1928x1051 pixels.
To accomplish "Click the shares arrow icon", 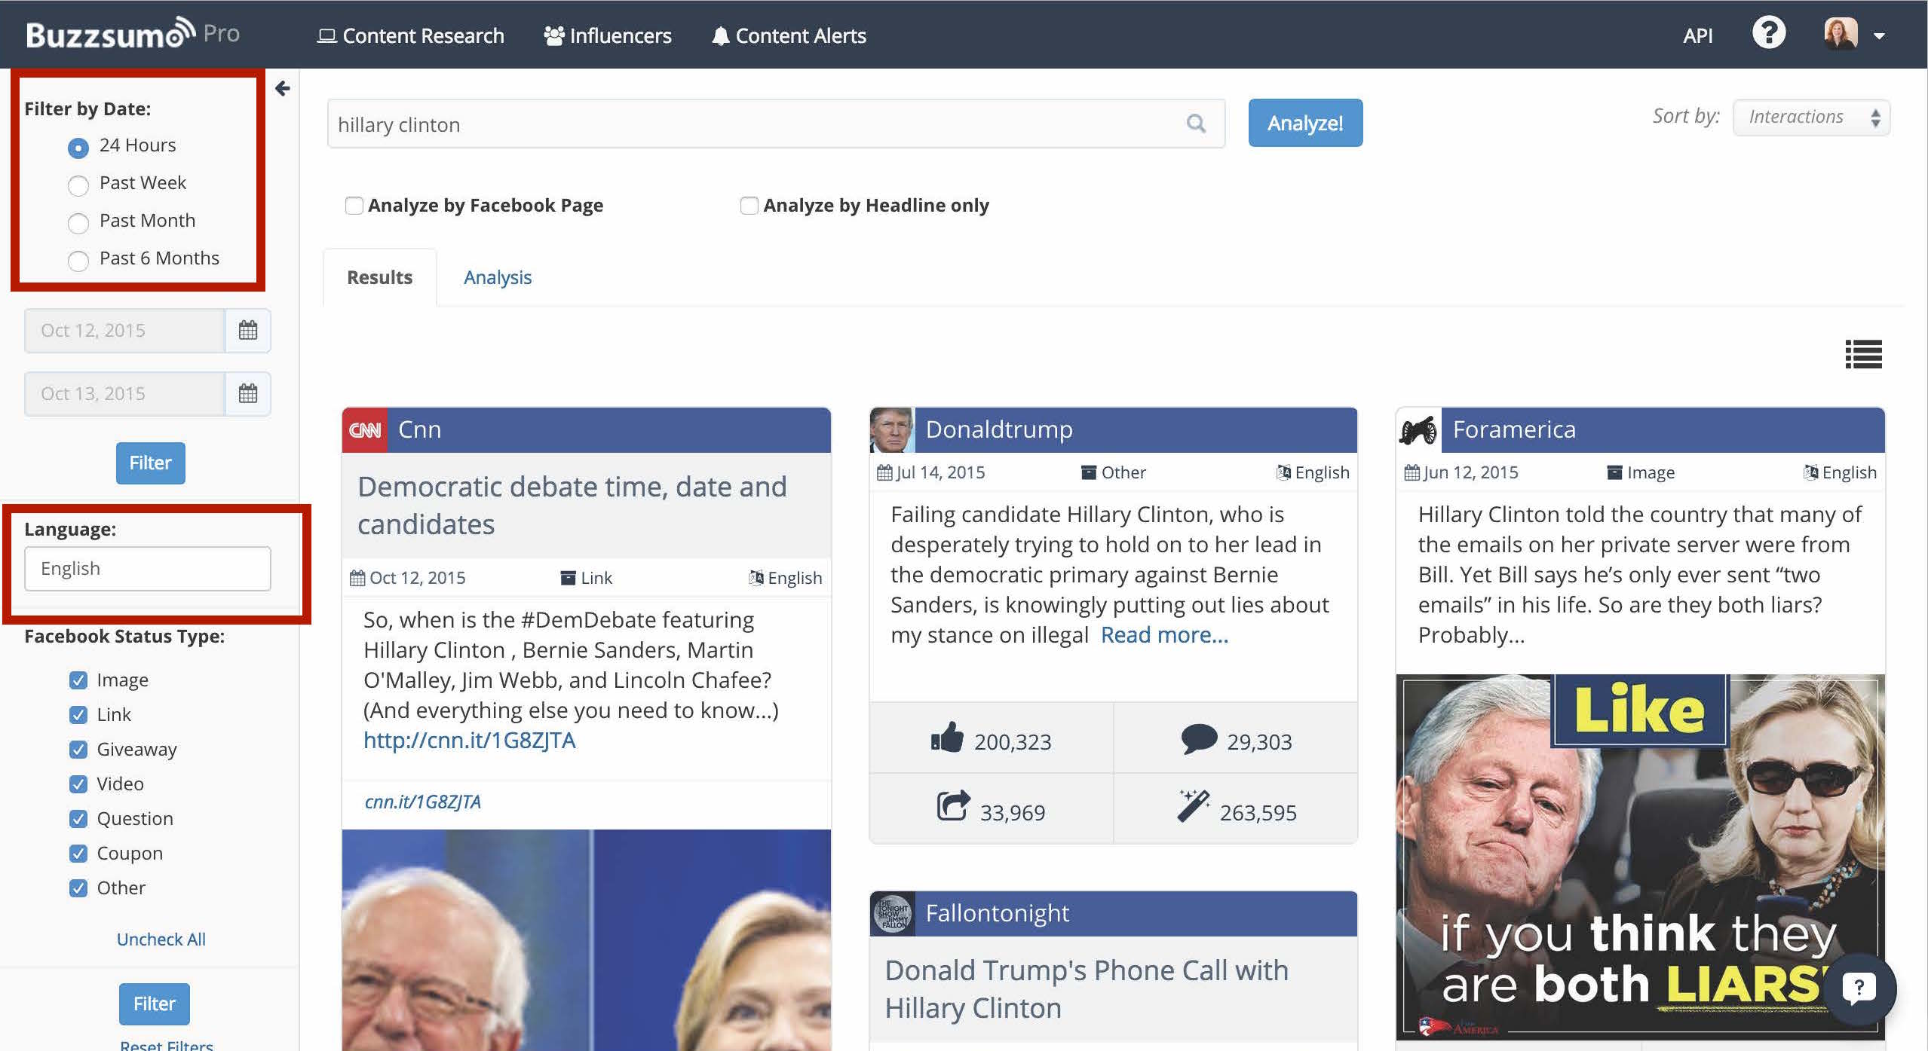I will [953, 807].
